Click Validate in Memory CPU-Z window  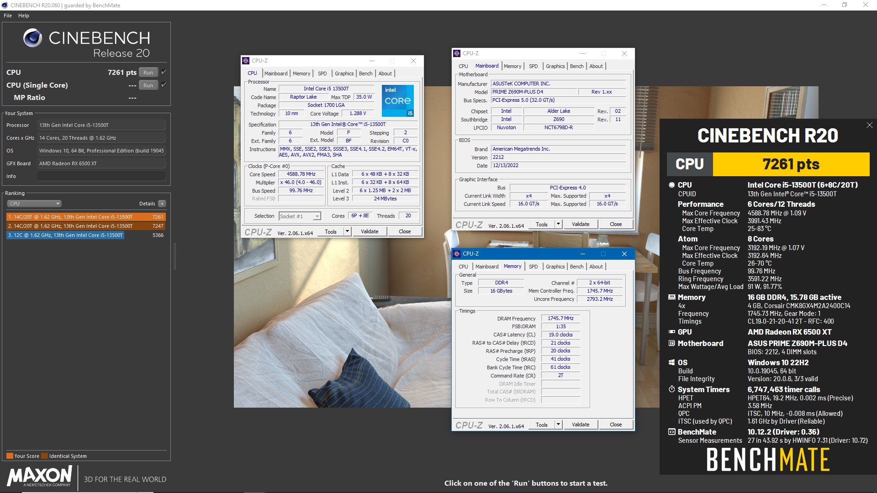[581, 425]
